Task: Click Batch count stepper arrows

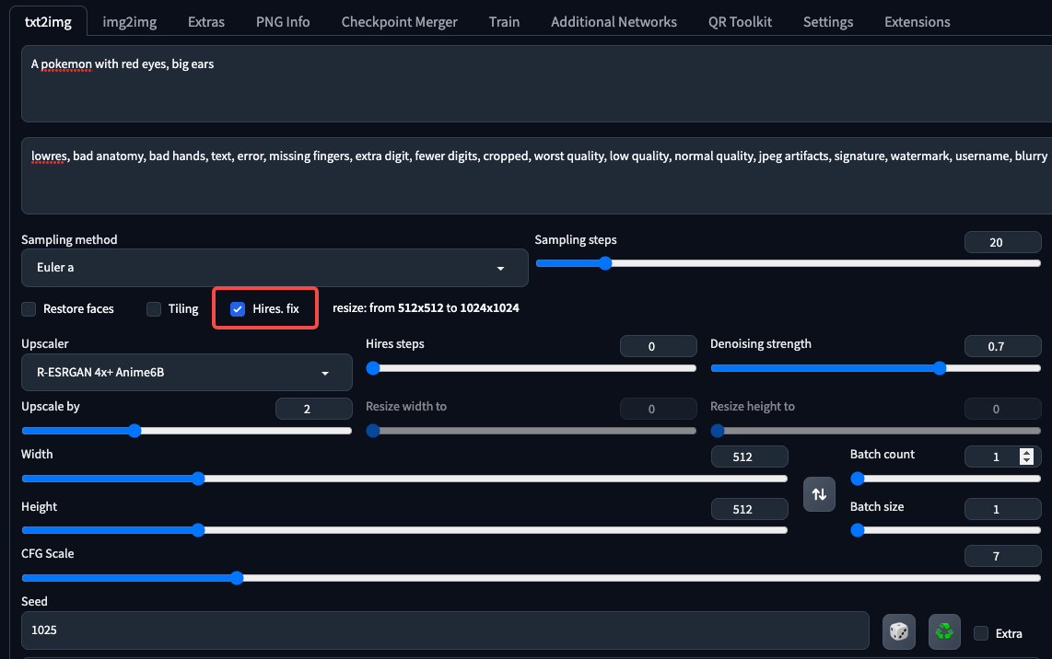Action: (1026, 456)
